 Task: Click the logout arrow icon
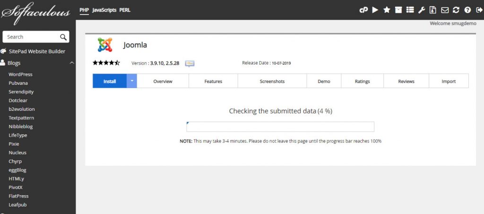point(479,10)
